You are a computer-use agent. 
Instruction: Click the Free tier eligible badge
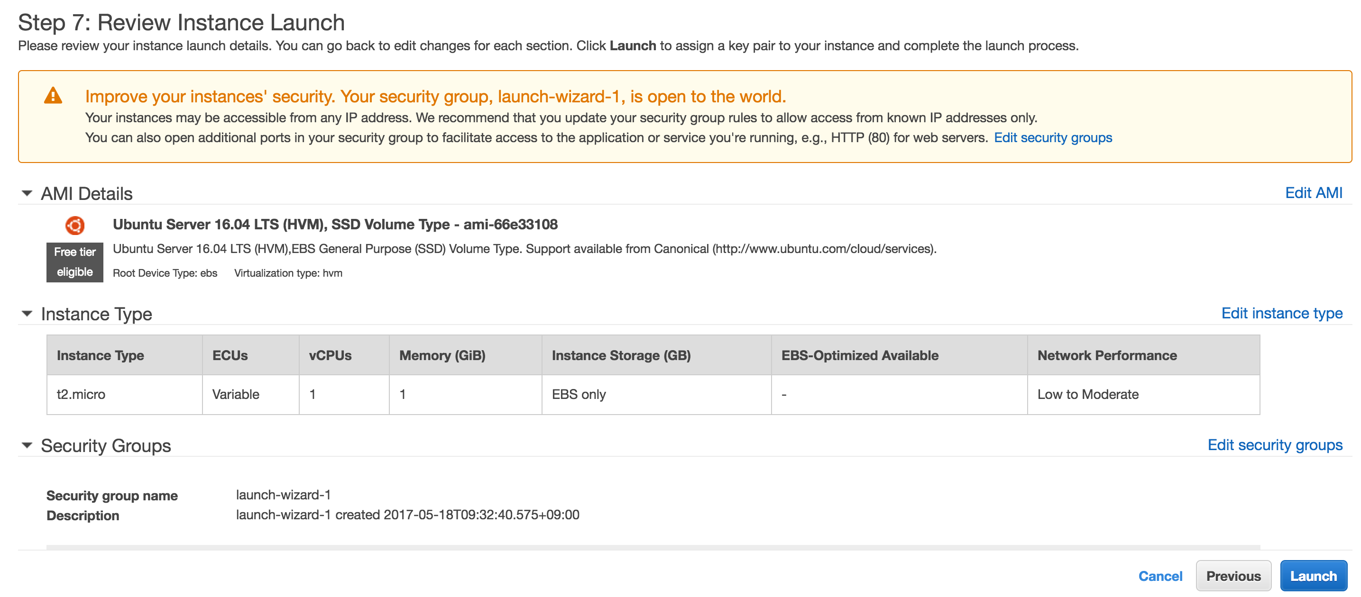[75, 262]
